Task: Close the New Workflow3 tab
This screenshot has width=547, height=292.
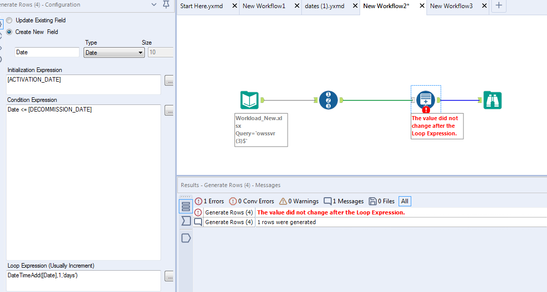Action: (x=485, y=6)
